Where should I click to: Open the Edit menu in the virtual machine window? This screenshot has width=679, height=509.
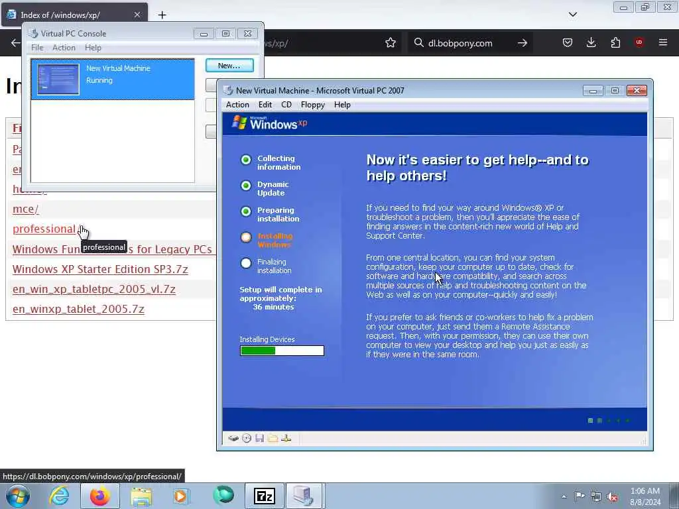click(x=265, y=105)
